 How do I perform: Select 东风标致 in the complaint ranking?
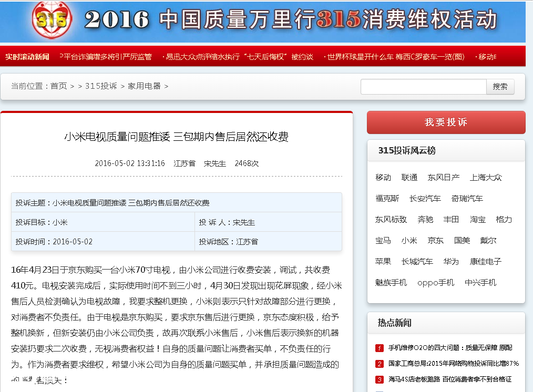tap(391, 220)
